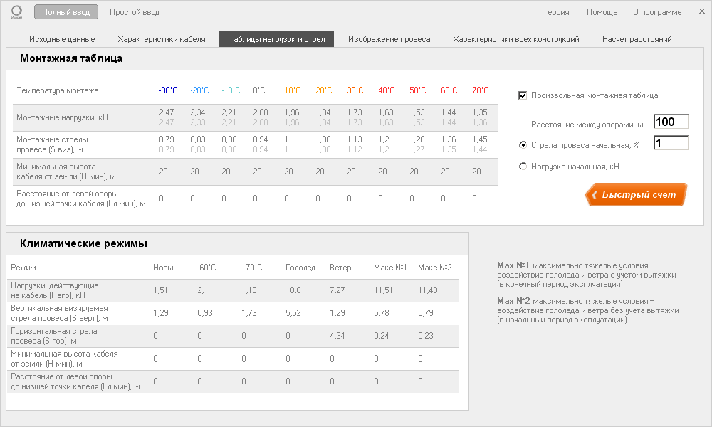
Task: Enable the Полный ввод mode
Action: [x=66, y=12]
